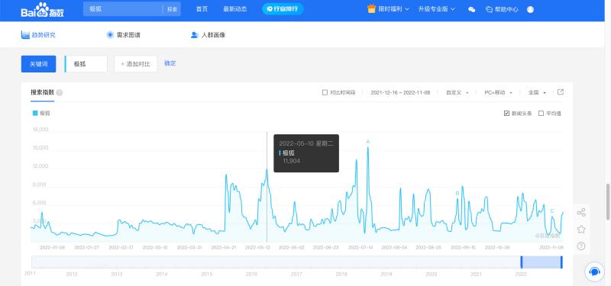Open 行业排行 in the top navigation
Image resolution: width=611 pixels, height=286 pixels.
pyautogui.click(x=283, y=9)
